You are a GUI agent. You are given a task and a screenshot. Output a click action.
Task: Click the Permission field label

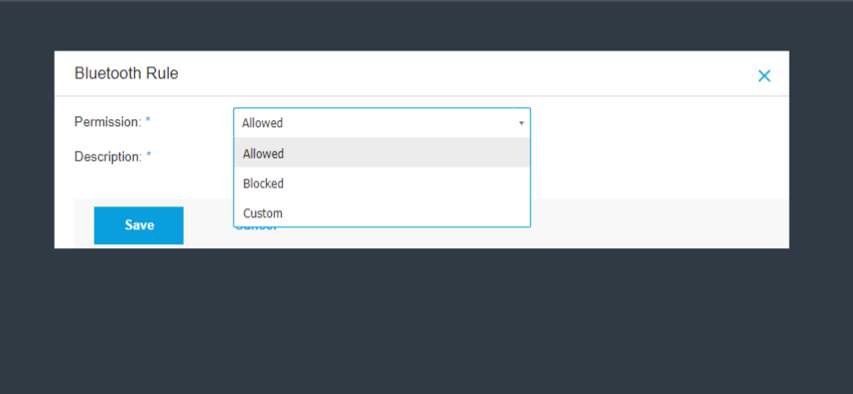click(x=107, y=122)
